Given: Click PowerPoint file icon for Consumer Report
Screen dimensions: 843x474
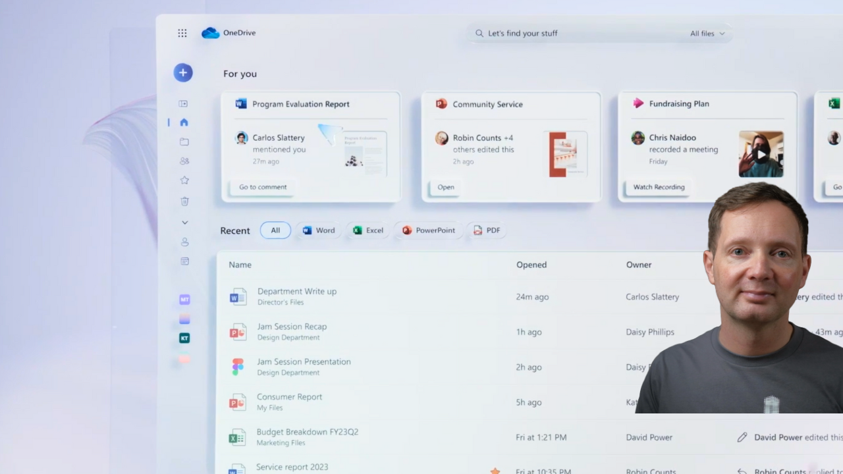Looking at the screenshot, I should 238,402.
